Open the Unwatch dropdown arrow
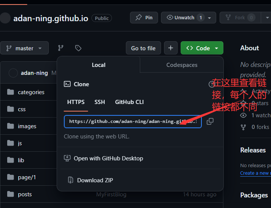Viewport: 271px width, 208px height. [209, 18]
